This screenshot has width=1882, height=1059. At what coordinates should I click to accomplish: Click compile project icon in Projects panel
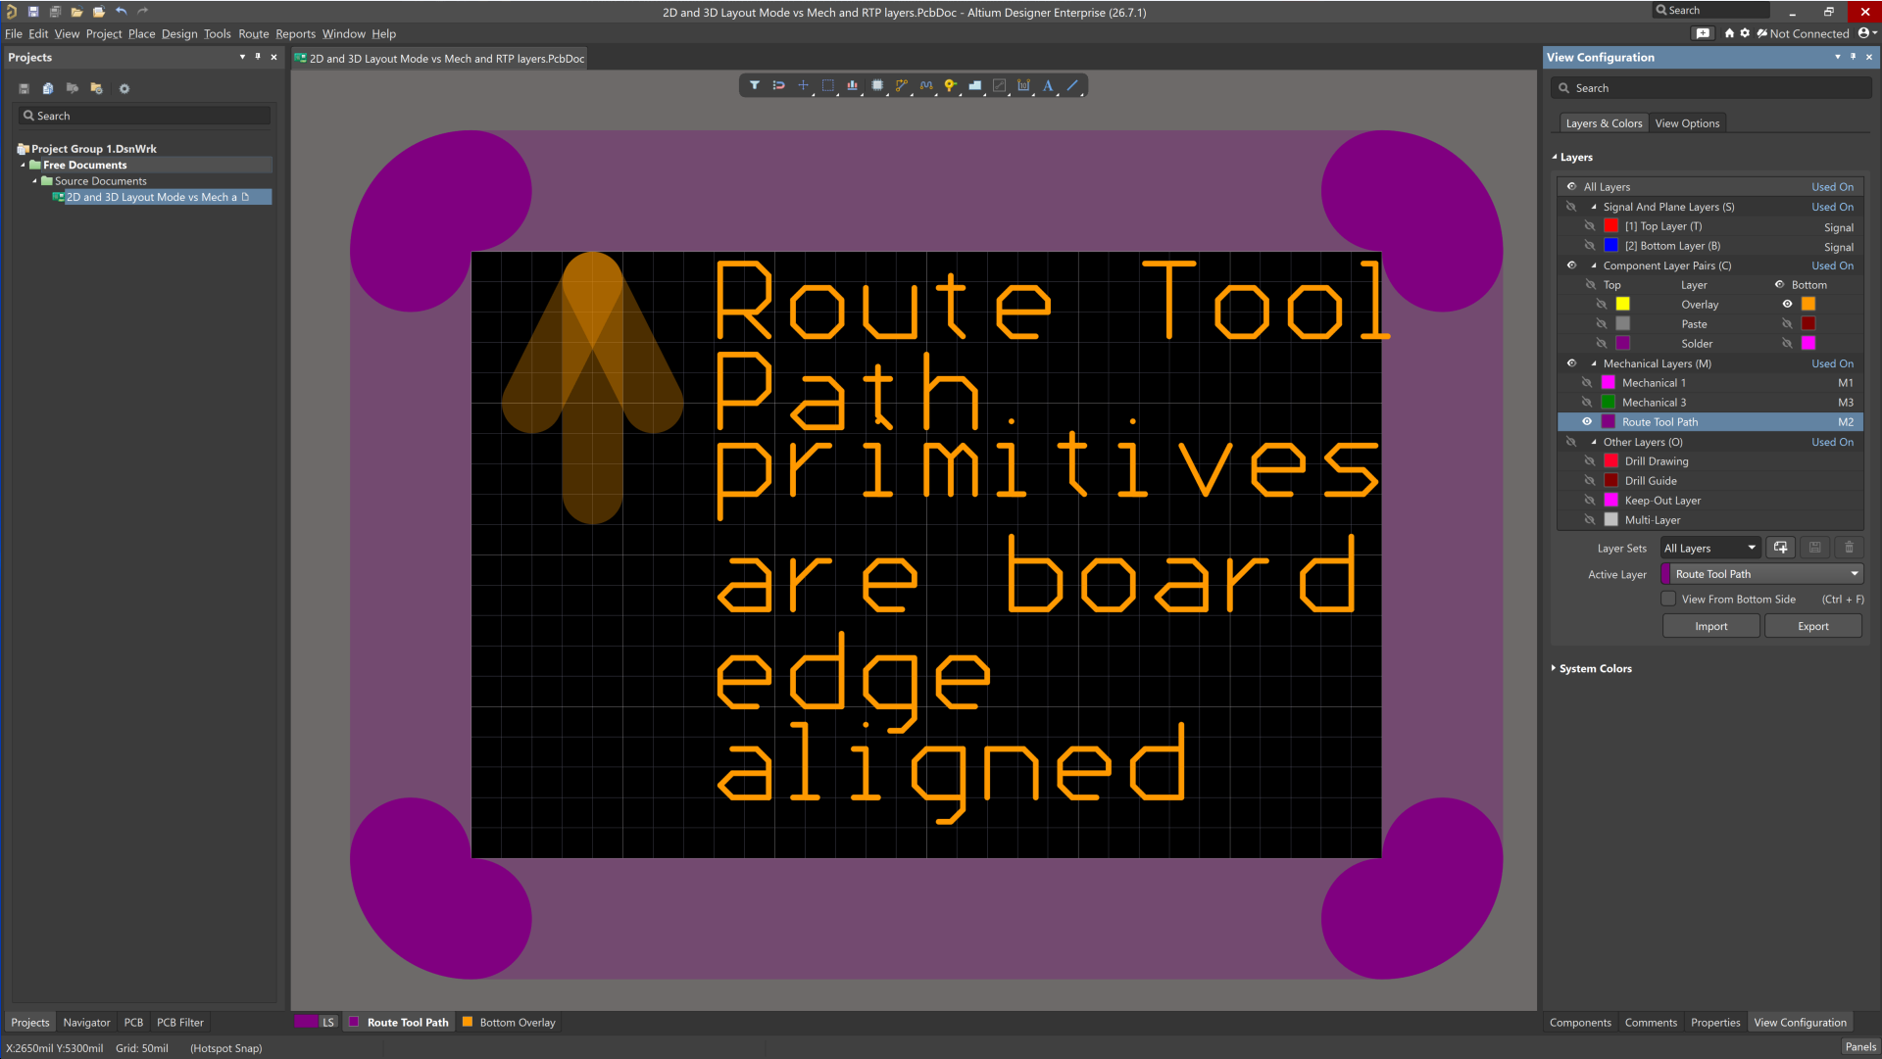[x=47, y=88]
